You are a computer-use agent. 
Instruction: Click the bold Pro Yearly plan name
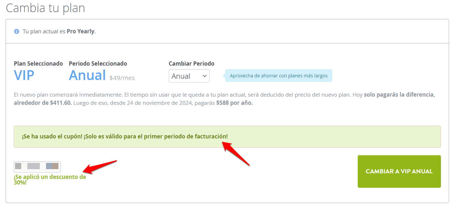pyautogui.click(x=81, y=31)
